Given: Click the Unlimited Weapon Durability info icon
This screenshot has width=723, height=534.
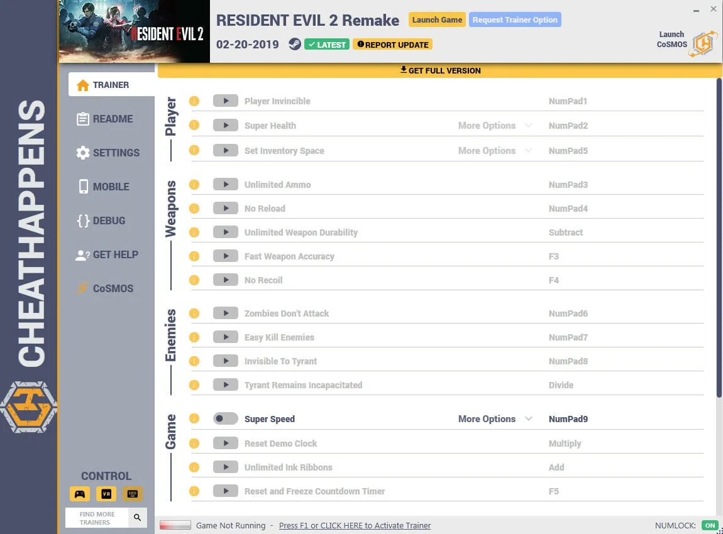Looking at the screenshot, I should [x=194, y=232].
